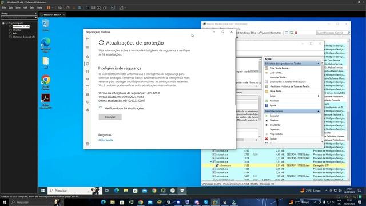
Task: Open Recycle Bin desktop icon in guest
Action: pyautogui.click(x=46, y=25)
